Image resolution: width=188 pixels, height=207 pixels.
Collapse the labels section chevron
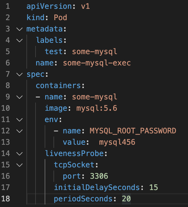tap(19, 41)
